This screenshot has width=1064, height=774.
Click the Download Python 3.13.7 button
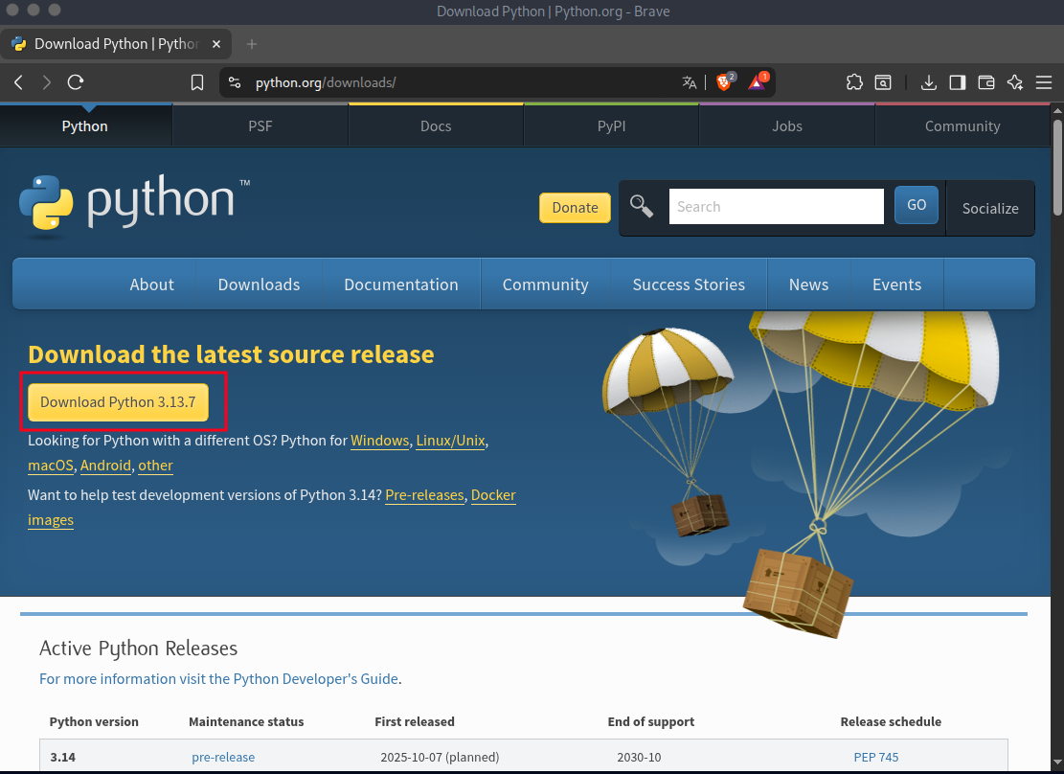click(x=118, y=402)
